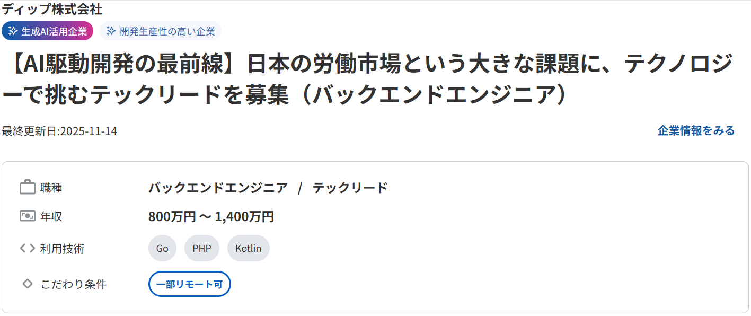Click the 一部リモート可 condition chip
The width and height of the screenshot is (751, 316).
coord(189,284)
